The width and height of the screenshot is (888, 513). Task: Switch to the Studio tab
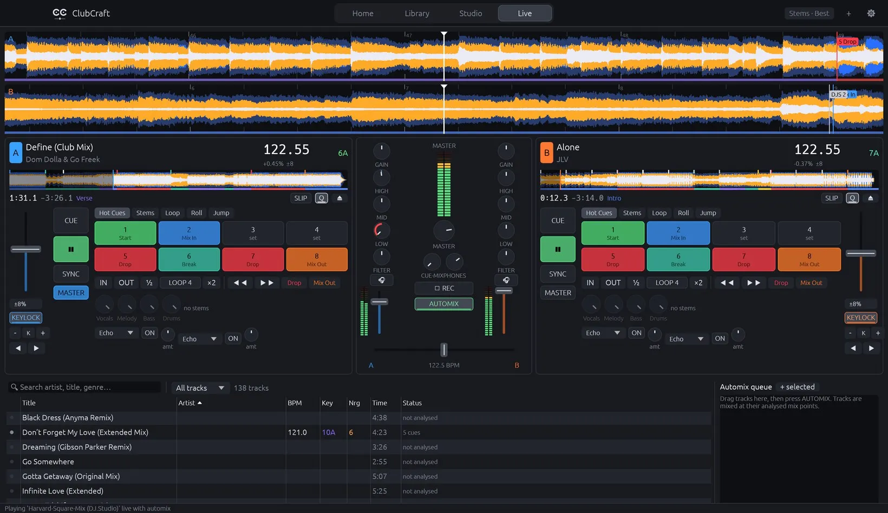471,14
